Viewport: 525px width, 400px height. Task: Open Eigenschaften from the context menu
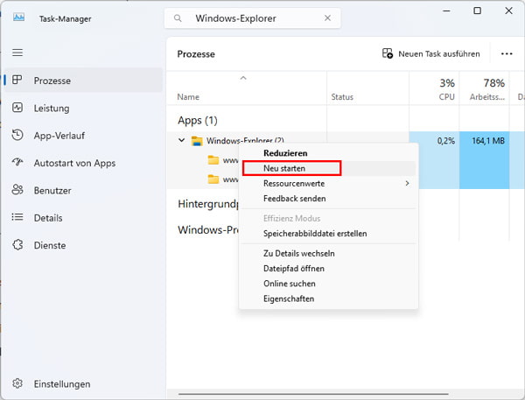(328, 298)
